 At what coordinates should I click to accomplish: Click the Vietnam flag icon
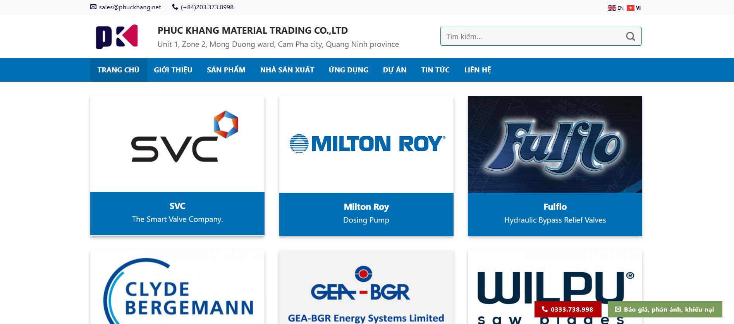(x=631, y=8)
